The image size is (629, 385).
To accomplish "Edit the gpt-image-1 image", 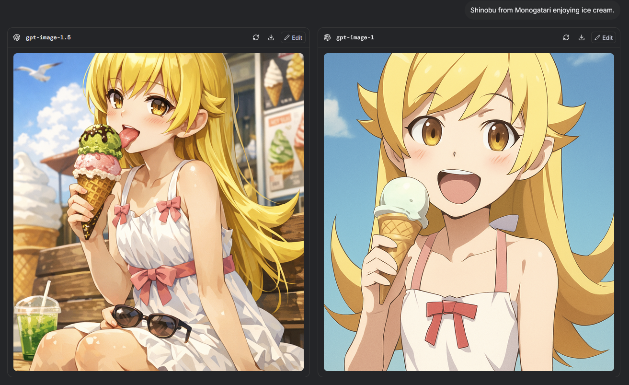I will tap(604, 37).
